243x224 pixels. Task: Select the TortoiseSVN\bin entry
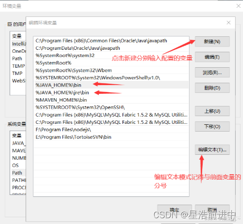(x=111, y=137)
